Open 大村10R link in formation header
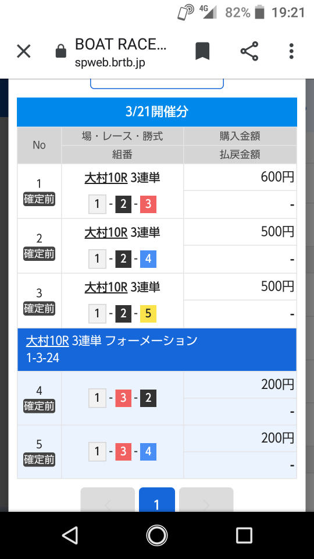Viewport: 314px width, 559px height. pyautogui.click(x=47, y=341)
